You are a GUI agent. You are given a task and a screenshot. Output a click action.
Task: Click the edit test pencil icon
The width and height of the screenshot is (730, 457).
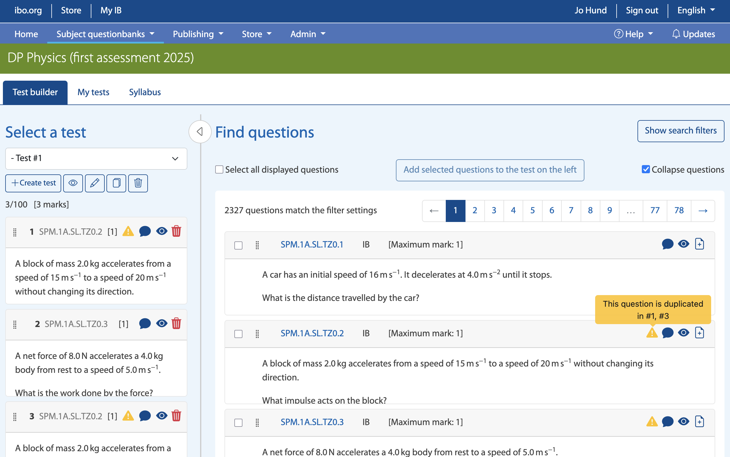95,183
